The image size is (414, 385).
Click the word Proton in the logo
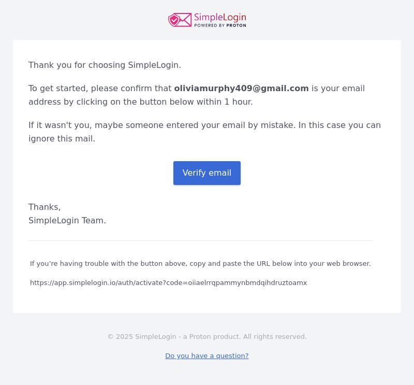click(236, 25)
